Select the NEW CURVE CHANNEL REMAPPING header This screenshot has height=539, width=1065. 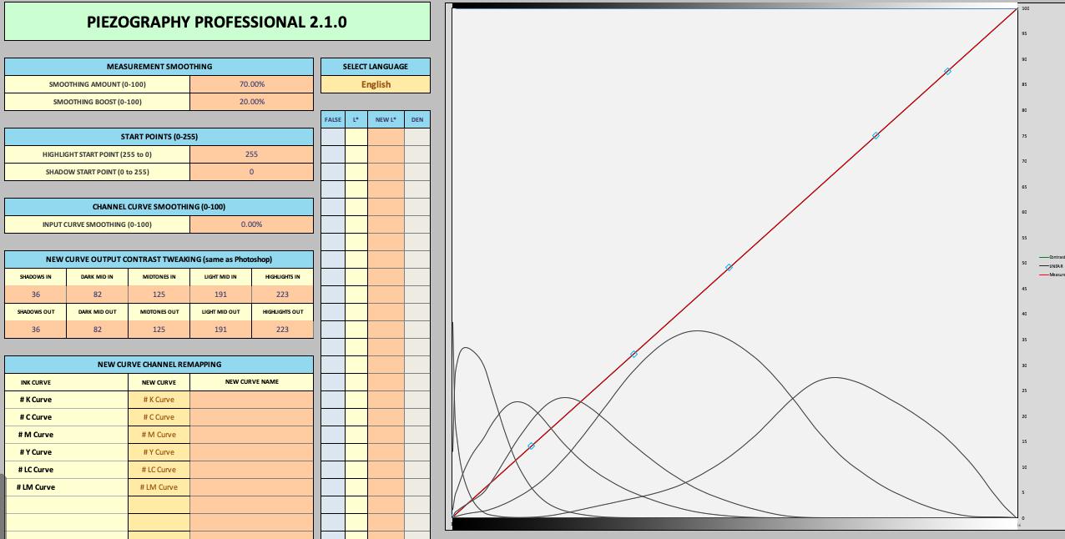(x=159, y=365)
